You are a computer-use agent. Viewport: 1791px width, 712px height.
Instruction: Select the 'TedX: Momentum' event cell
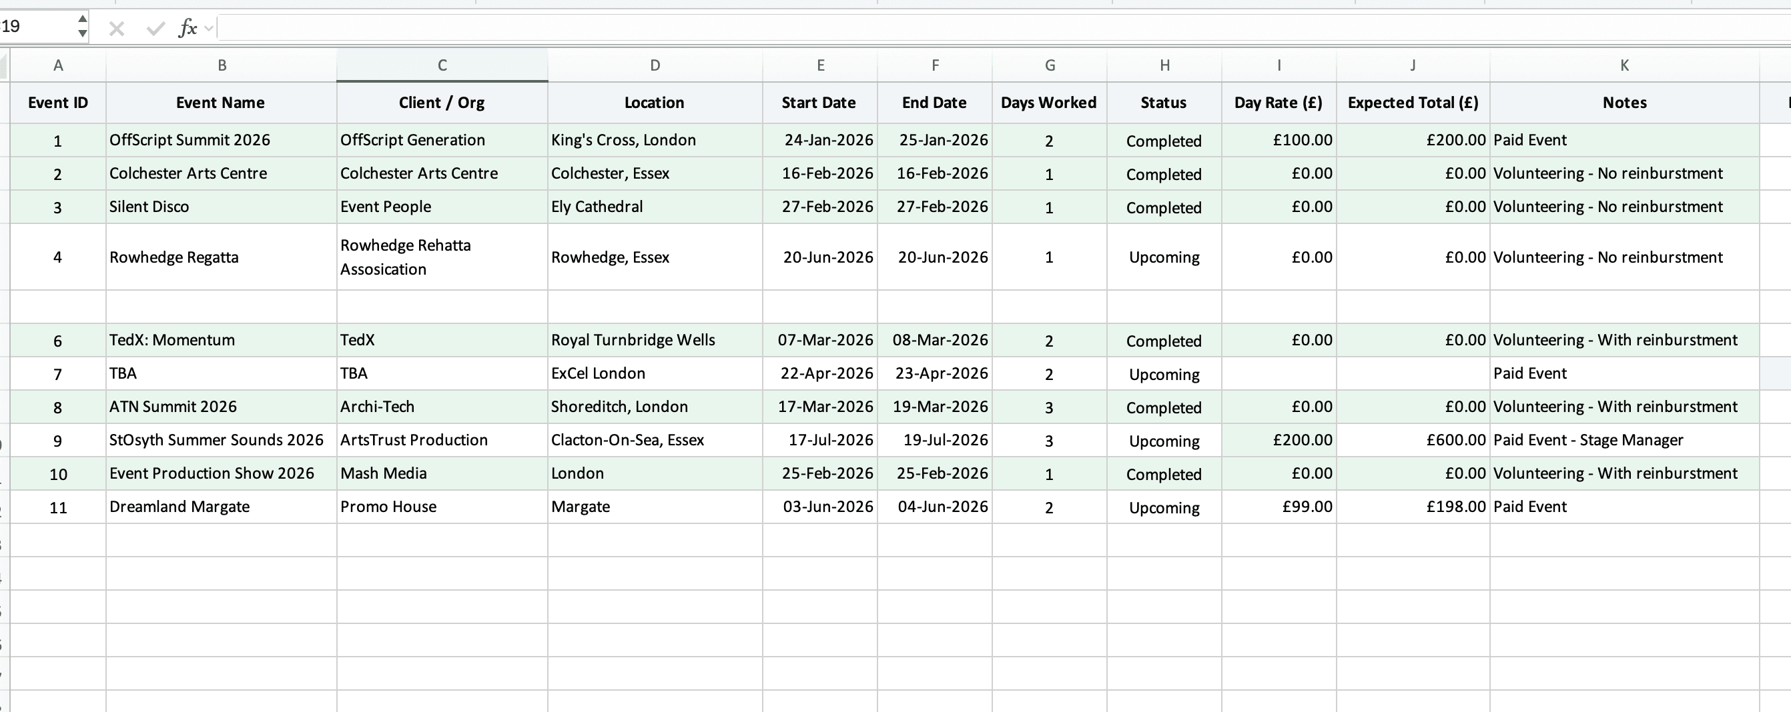point(222,341)
